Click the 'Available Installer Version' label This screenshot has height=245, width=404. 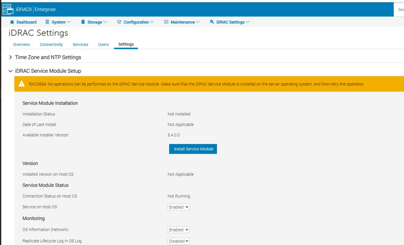point(45,135)
